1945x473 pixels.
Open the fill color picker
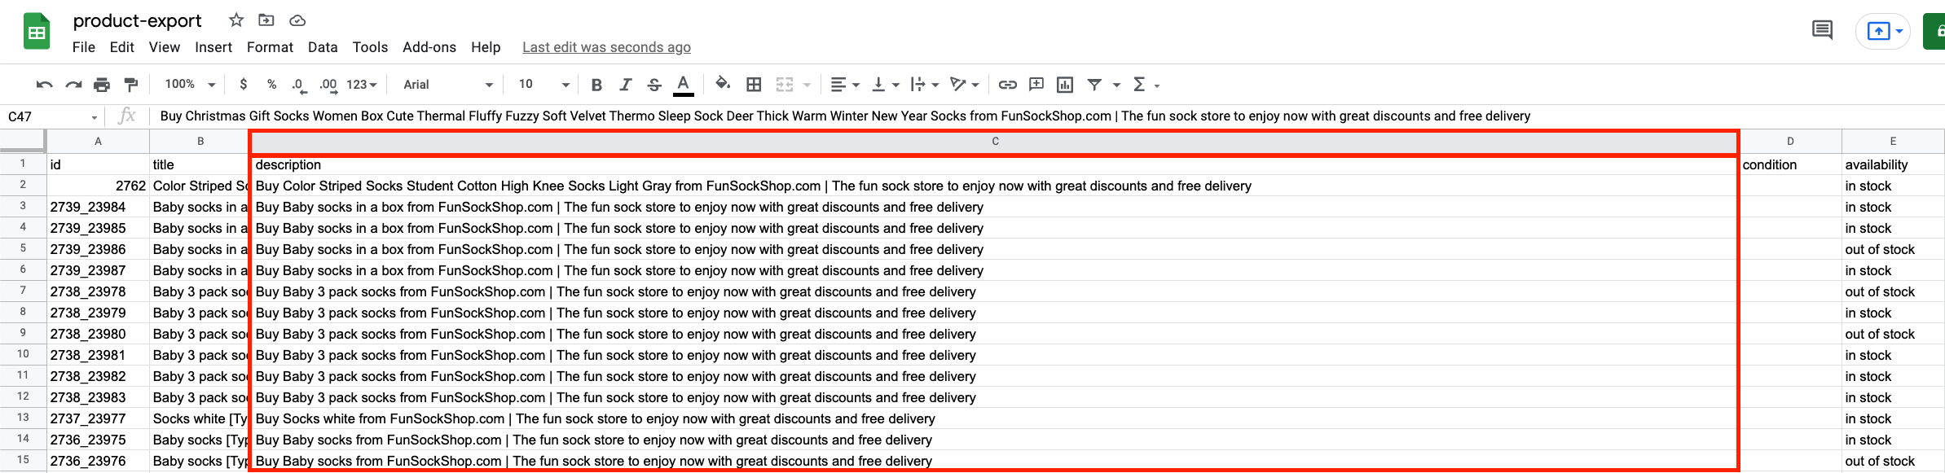coord(723,84)
